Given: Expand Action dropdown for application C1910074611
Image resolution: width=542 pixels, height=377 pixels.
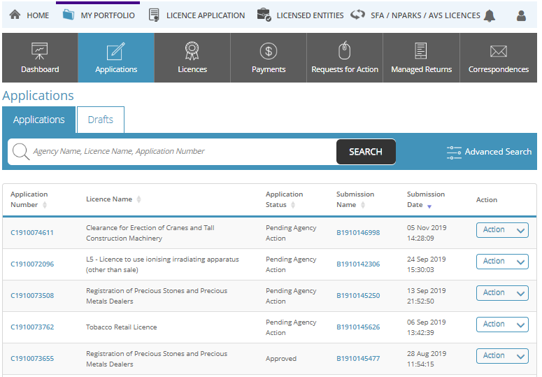Looking at the screenshot, I should [501, 230].
